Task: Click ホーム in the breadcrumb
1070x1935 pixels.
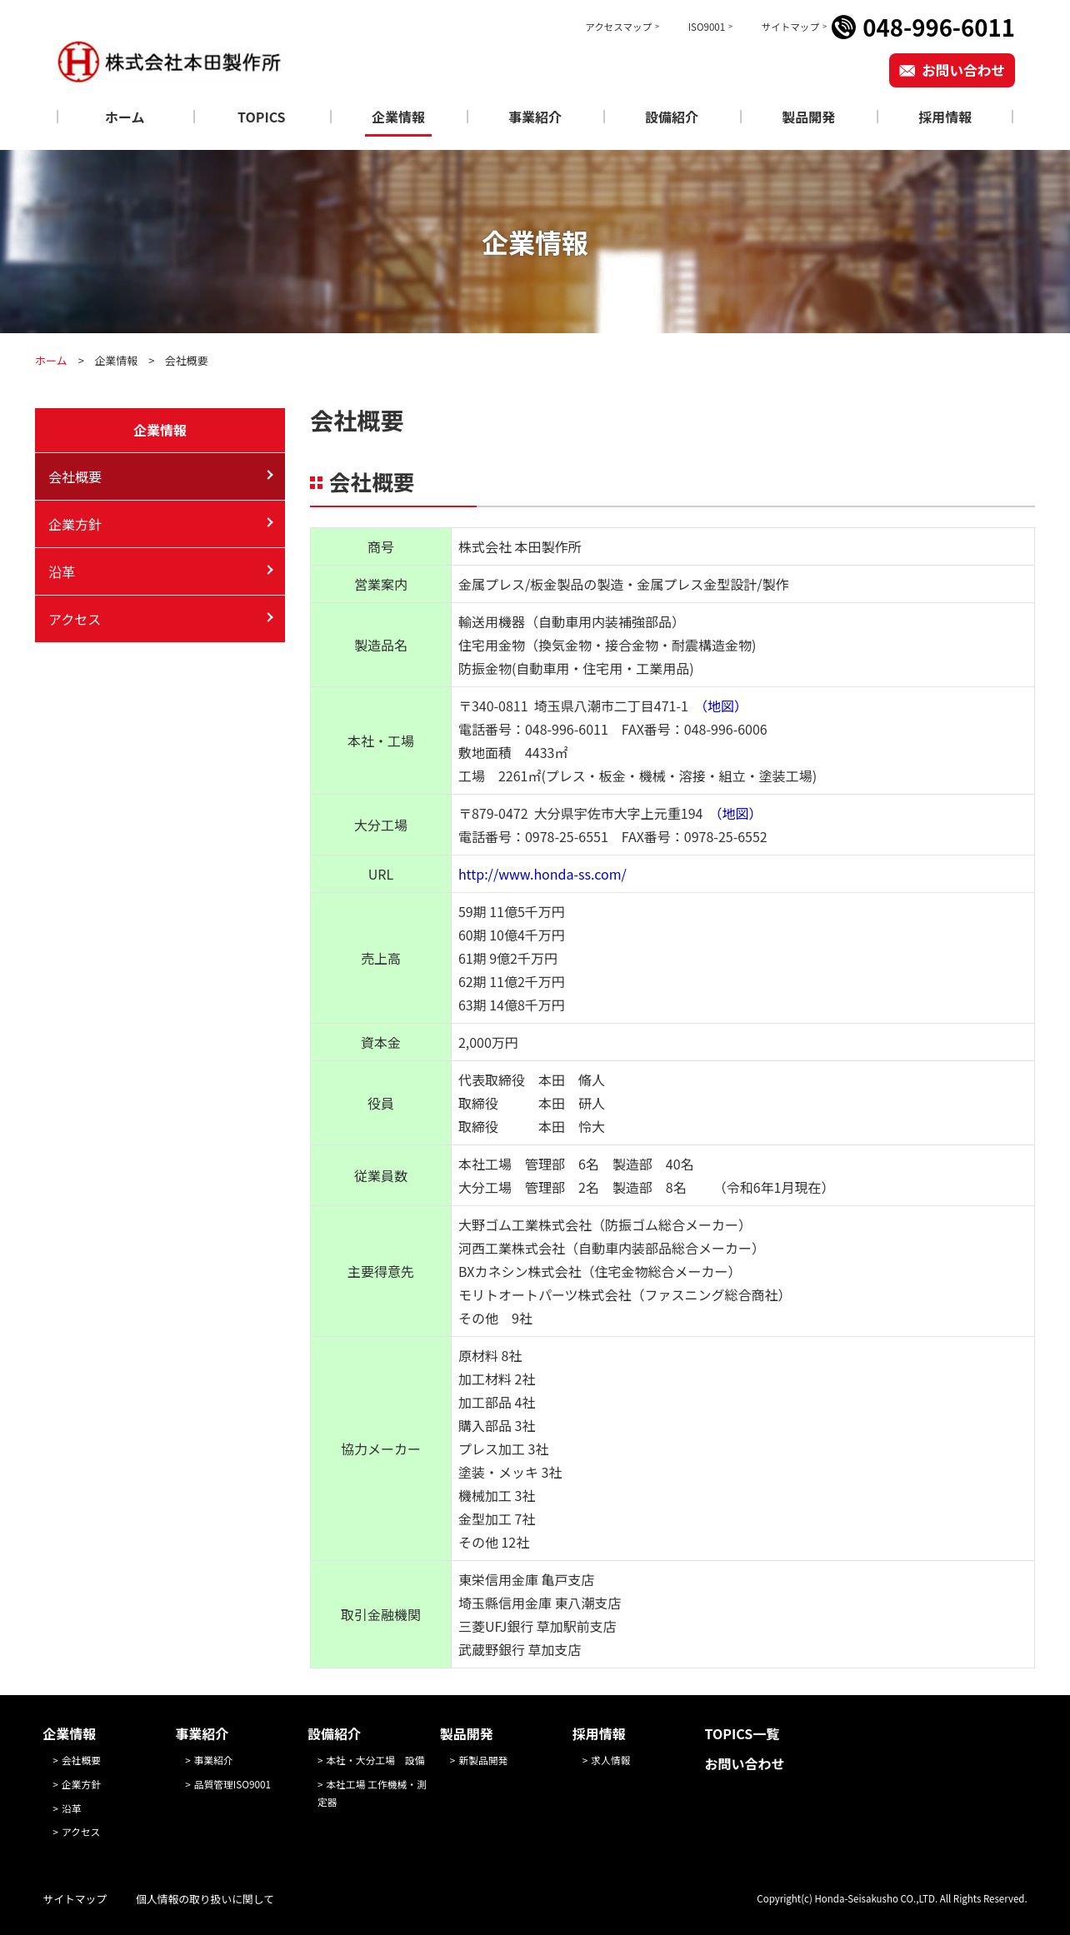Action: (51, 361)
